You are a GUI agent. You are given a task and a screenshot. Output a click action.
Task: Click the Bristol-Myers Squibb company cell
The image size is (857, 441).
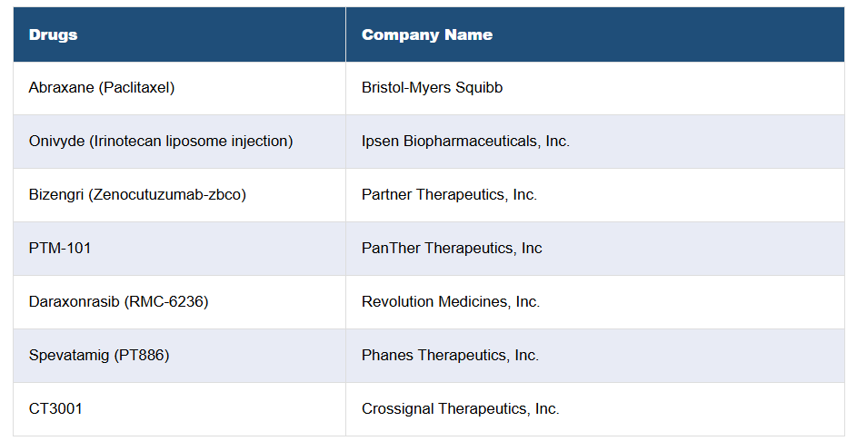click(x=432, y=88)
